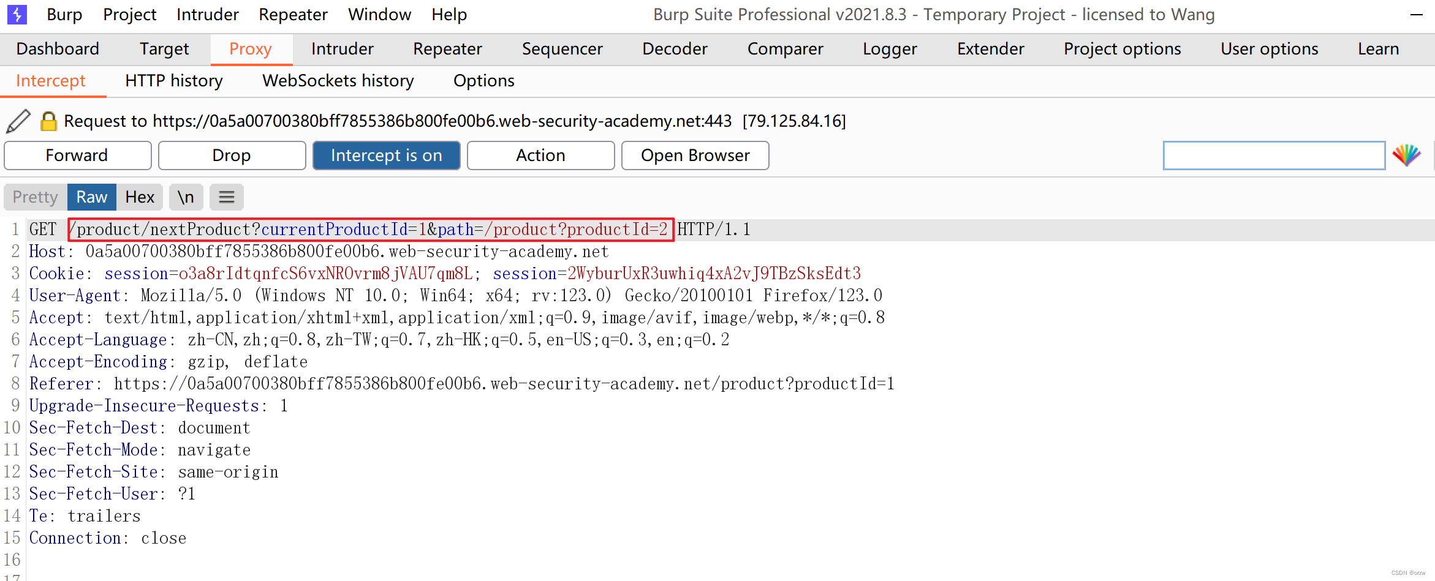Switch message view to Hex
The width and height of the screenshot is (1435, 581).
click(x=140, y=197)
